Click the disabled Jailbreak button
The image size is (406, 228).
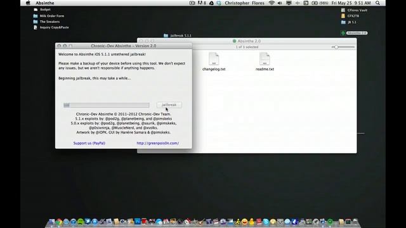click(x=169, y=104)
